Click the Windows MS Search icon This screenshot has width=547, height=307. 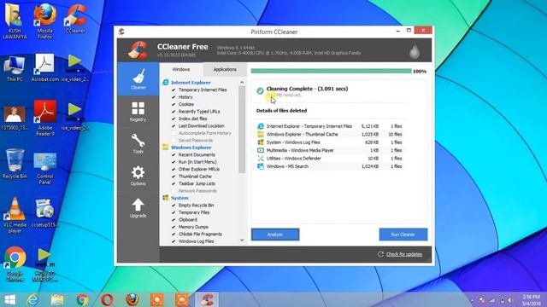tap(261, 166)
